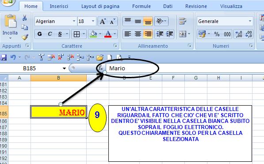Click the fx insert function button
The image size is (264, 164).
pyautogui.click(x=101, y=69)
